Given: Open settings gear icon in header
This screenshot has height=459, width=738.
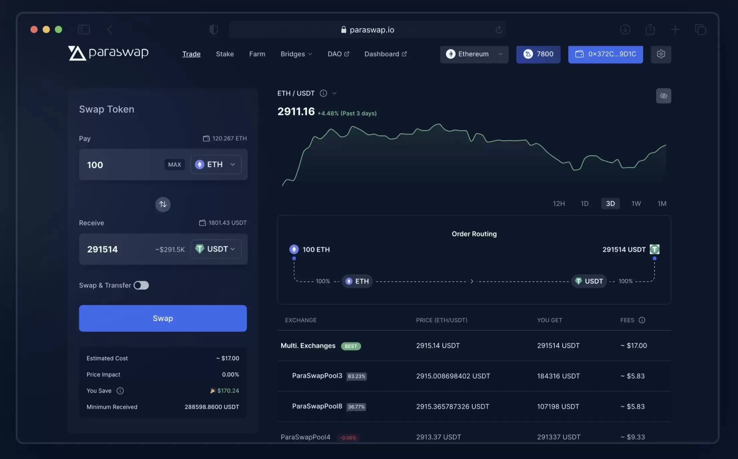Looking at the screenshot, I should tap(661, 54).
